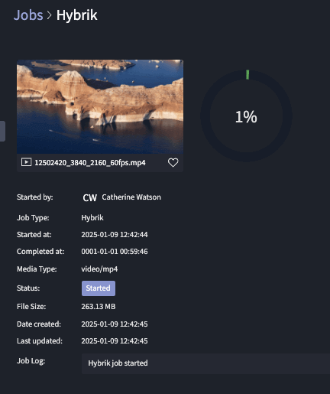Click the Last updated timestamp value
Screen dimensions: 330x394
(x=115, y=341)
